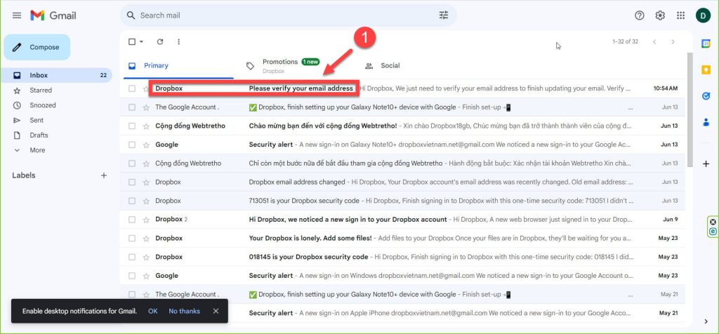The image size is (719, 334).
Task: Click the Gmail logo
Action: coord(53,15)
